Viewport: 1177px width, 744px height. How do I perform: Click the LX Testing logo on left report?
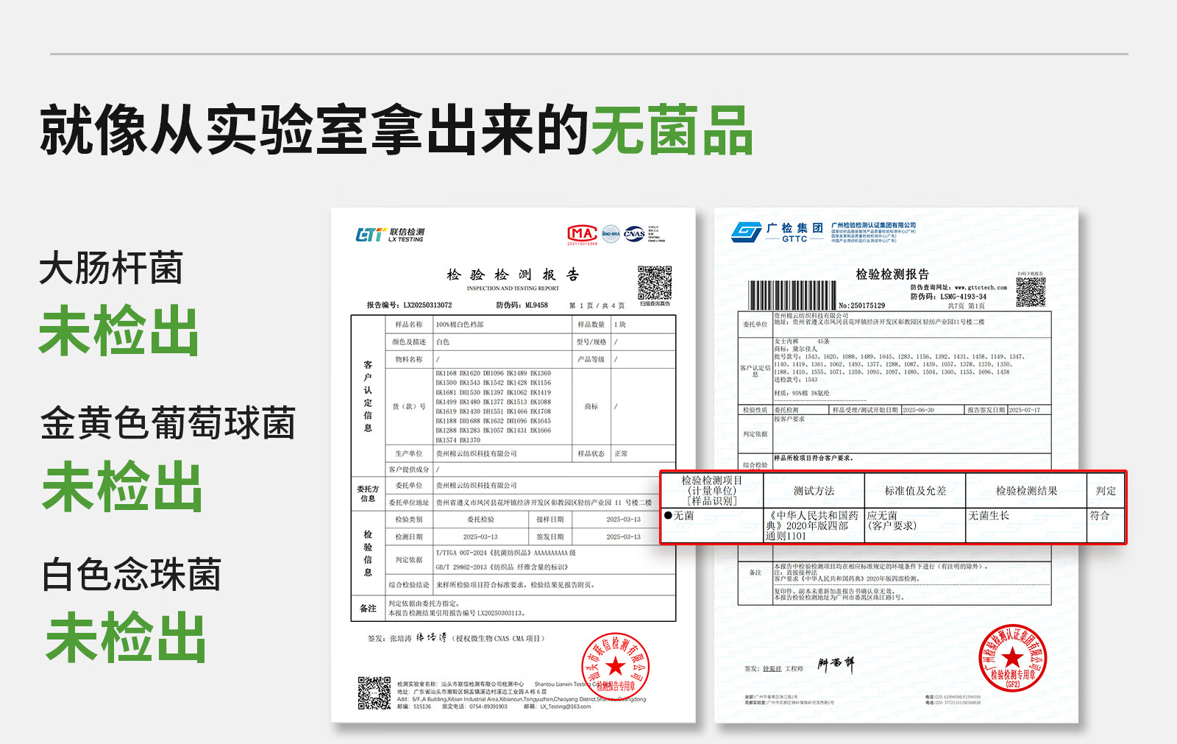click(390, 235)
